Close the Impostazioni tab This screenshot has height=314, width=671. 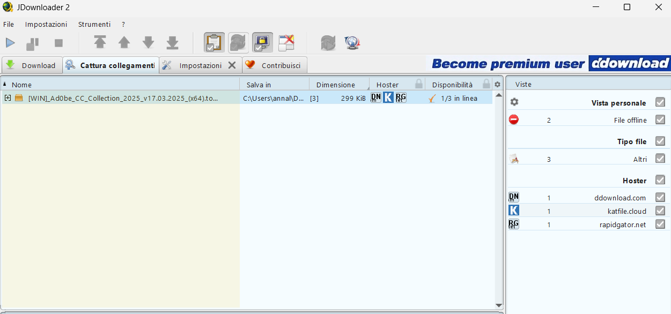pyautogui.click(x=232, y=65)
